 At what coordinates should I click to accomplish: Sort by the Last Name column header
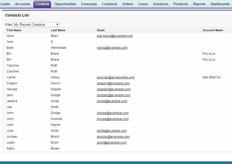click(58, 30)
